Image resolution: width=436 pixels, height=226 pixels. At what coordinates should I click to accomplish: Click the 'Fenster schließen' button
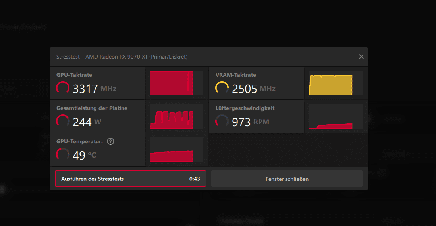(287, 179)
